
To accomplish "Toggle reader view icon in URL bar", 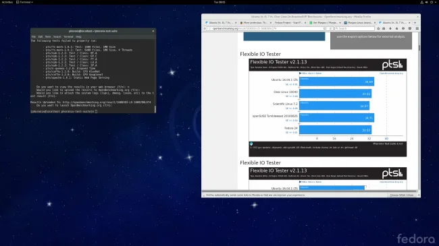I will tap(325, 28).
